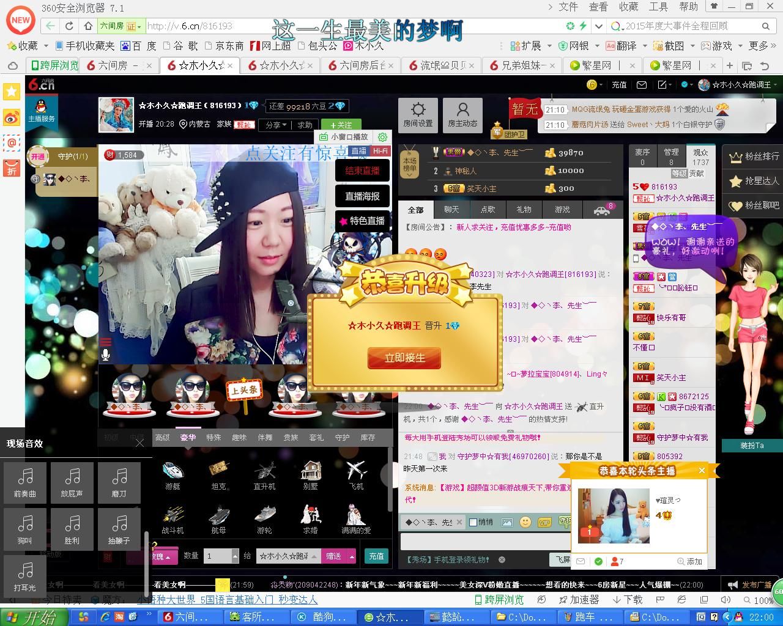Select the 求婚 proposal gift
Screen dimensions: 783x626
(311, 520)
